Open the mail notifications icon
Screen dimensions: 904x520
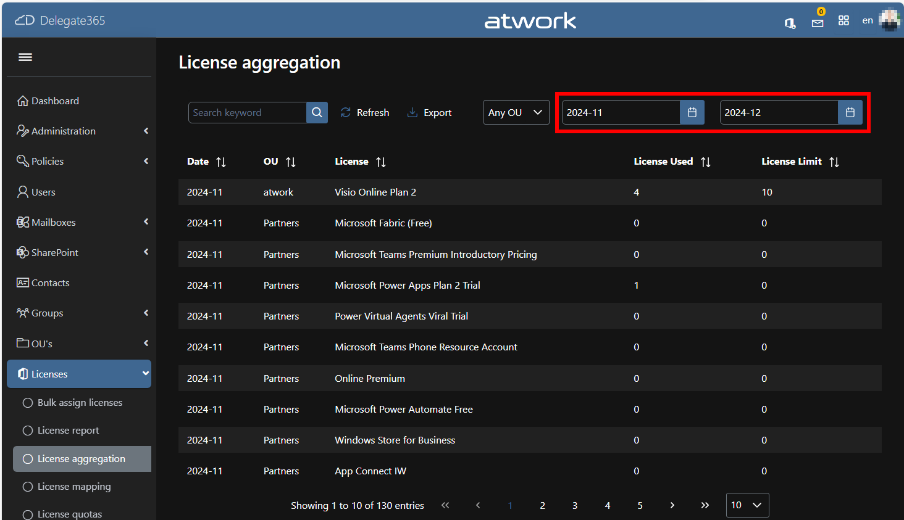click(x=818, y=23)
